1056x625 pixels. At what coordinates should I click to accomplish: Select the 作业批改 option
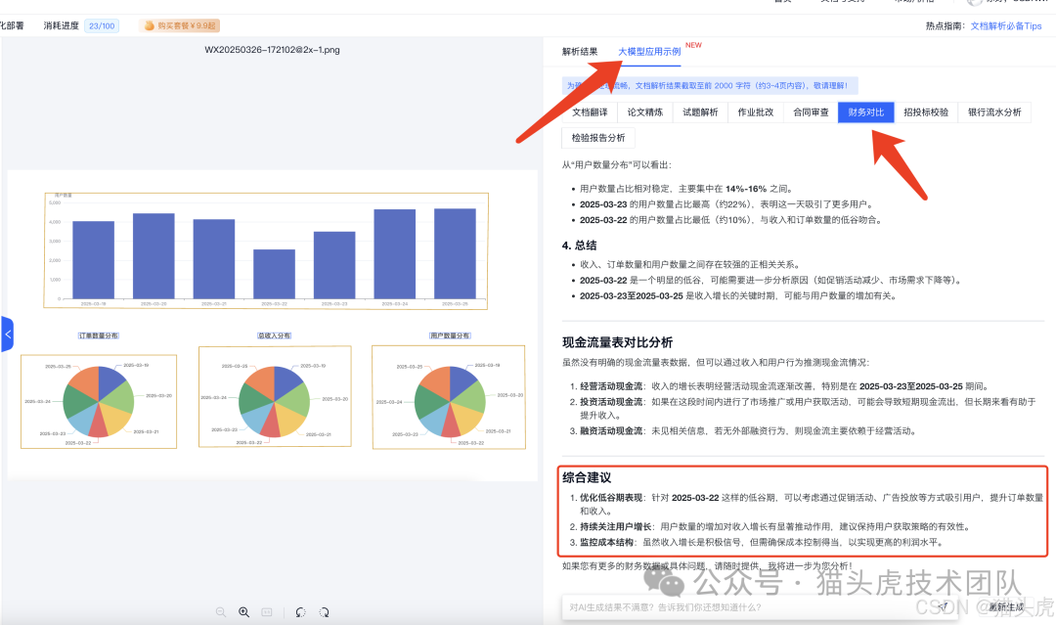pos(756,112)
